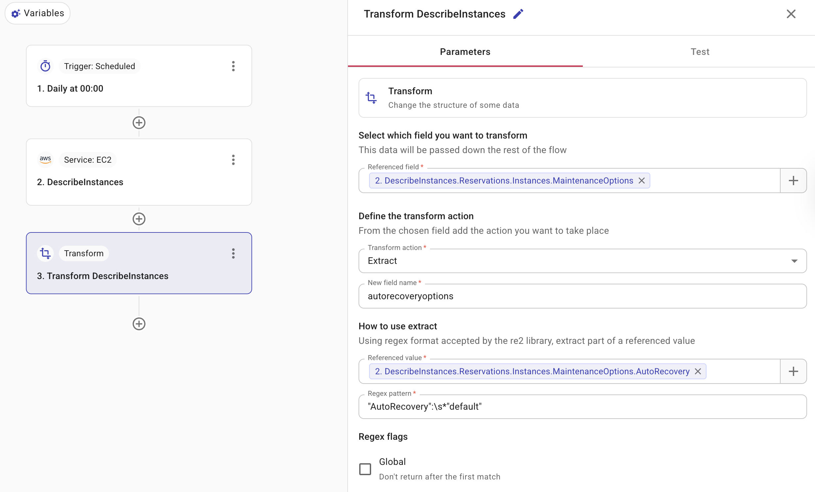Add step between DescribeInstances and Transform
Viewport: 815px width, 492px height.
coord(139,219)
